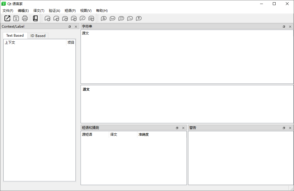Switch to the ID Based tab
Image resolution: width=294 pixels, height=191 pixels.
[x=38, y=36]
